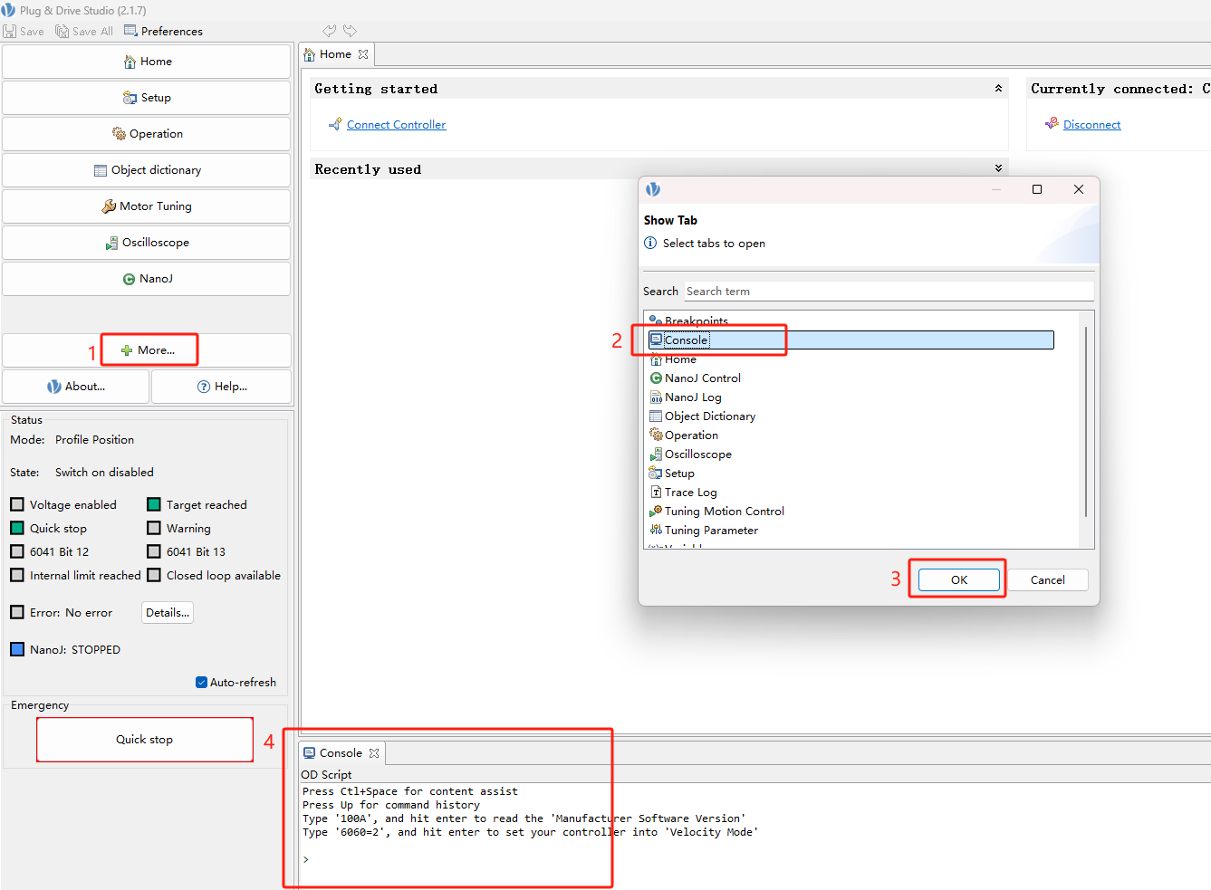This screenshot has height=890, width=1211.
Task: Select Trace Log in the tab list
Action: (690, 493)
